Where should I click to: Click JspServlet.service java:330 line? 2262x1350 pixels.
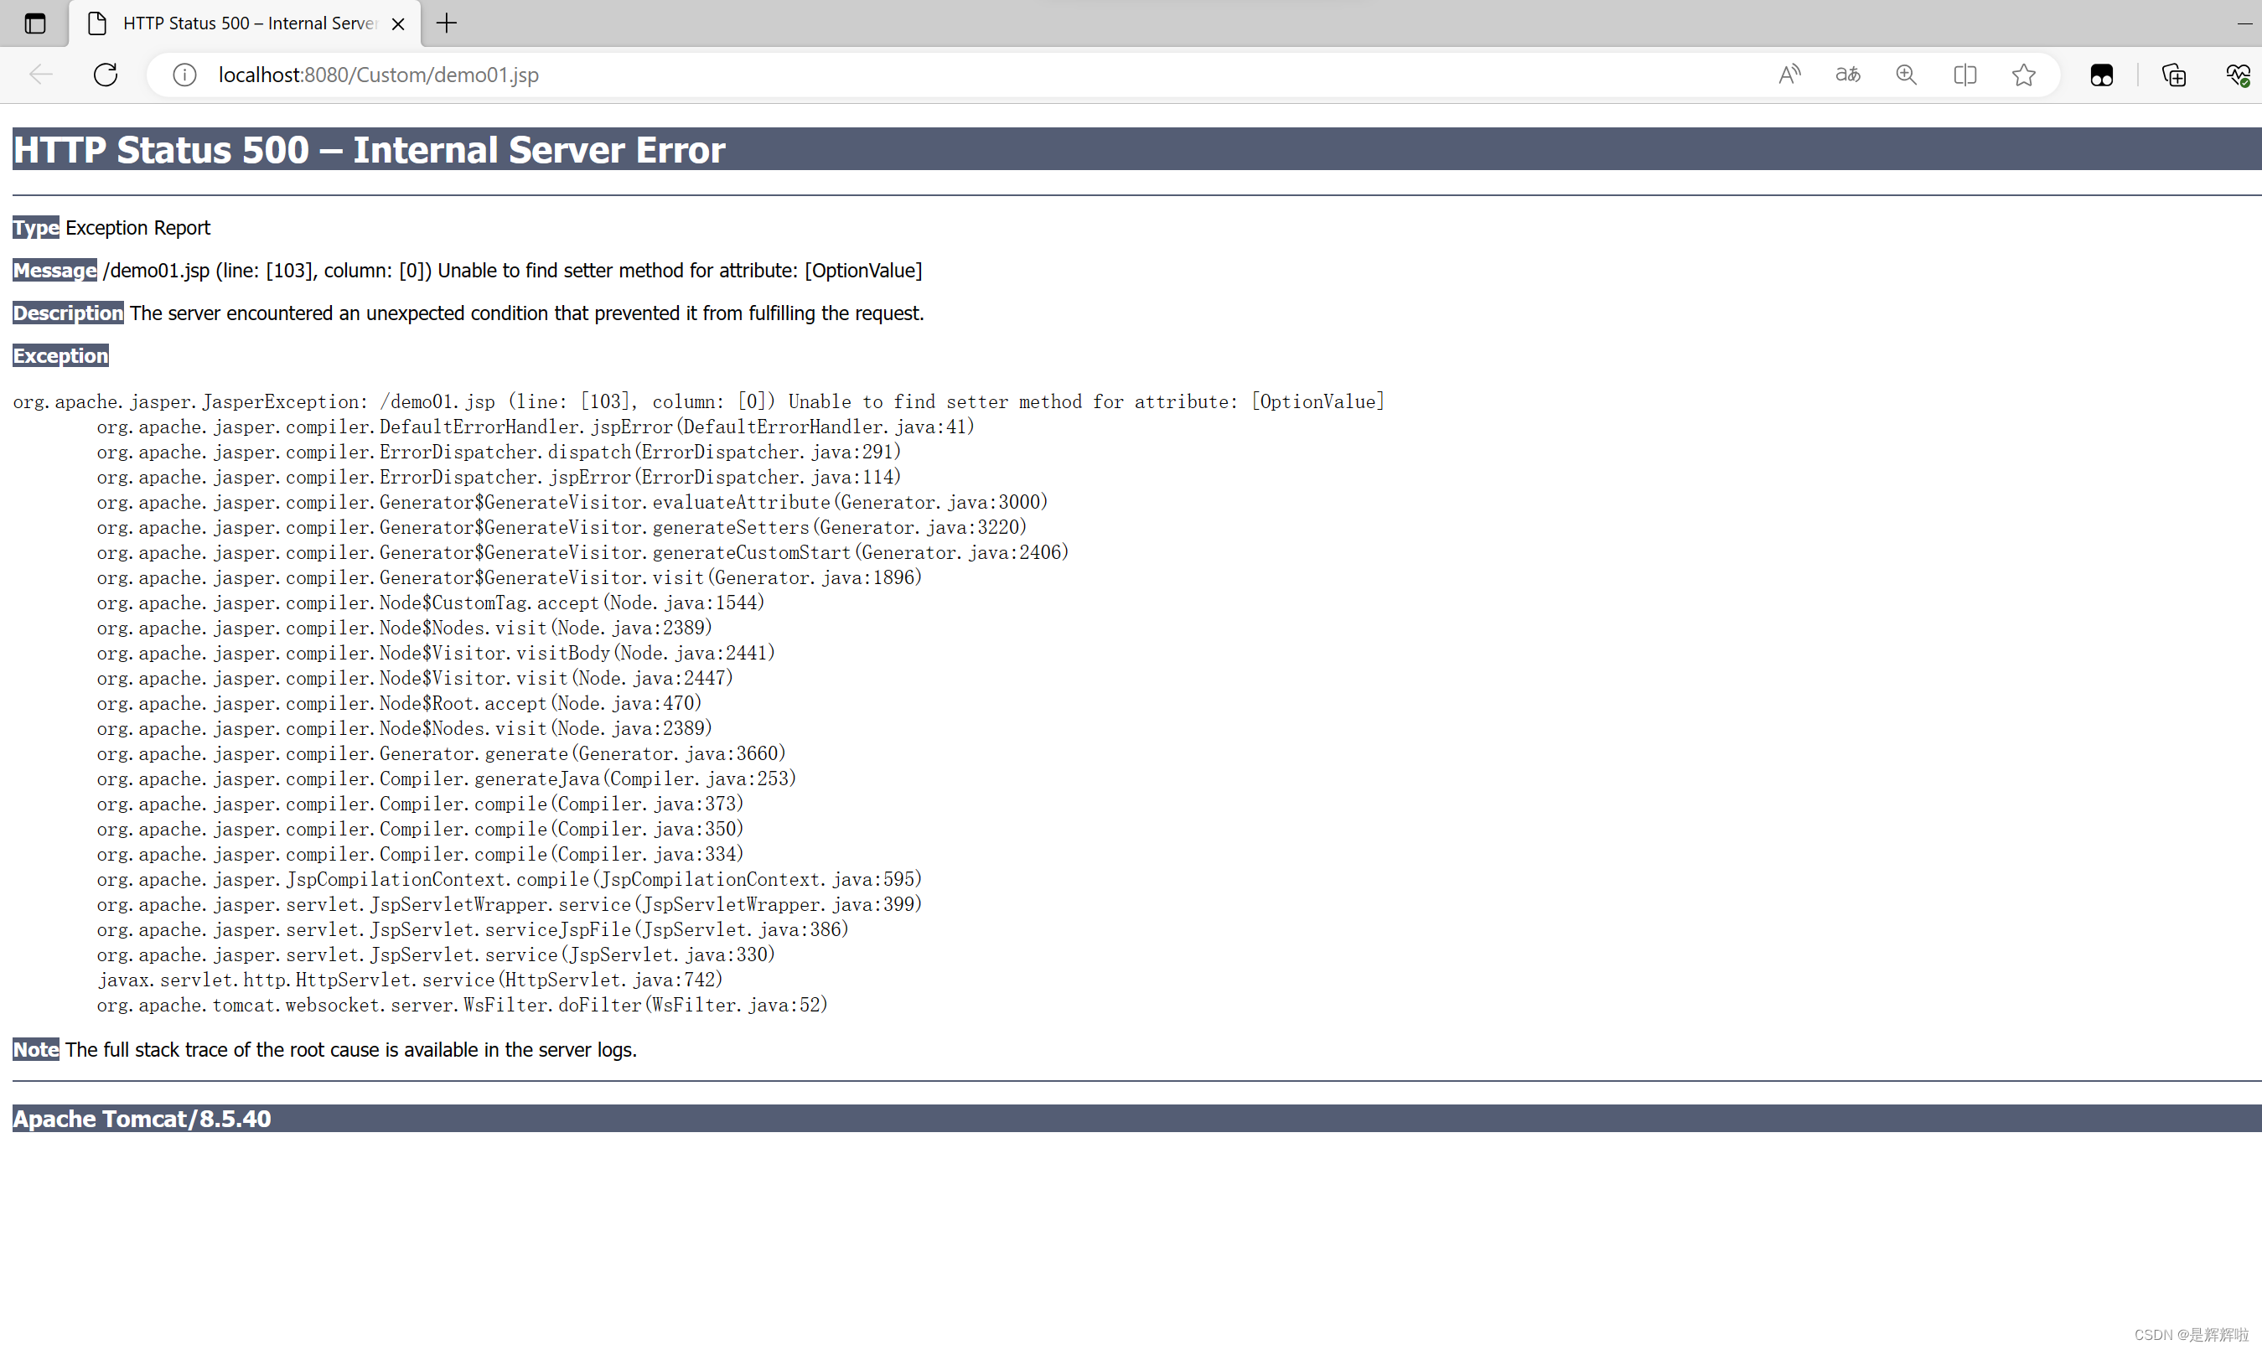tap(436, 955)
